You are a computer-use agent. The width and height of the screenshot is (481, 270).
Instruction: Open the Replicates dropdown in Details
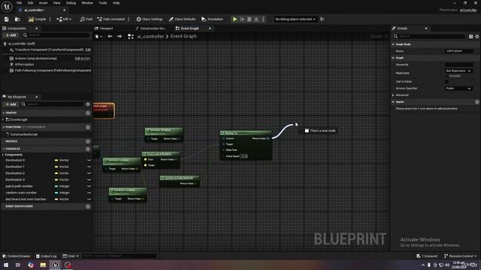point(458,71)
